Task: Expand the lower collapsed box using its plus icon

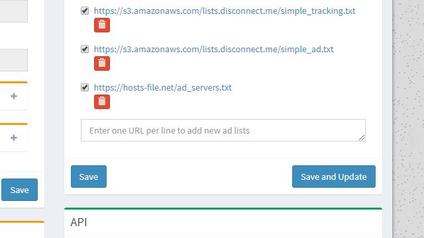Action: [14, 138]
